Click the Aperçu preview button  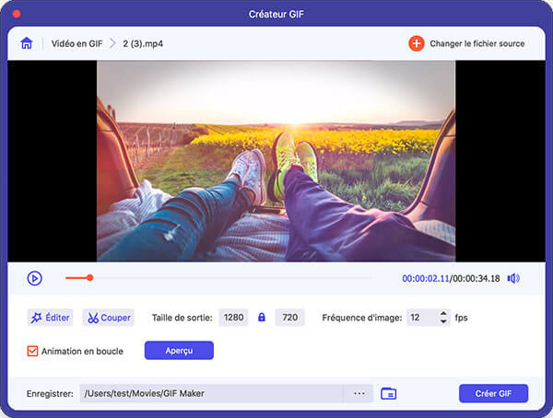click(x=179, y=351)
